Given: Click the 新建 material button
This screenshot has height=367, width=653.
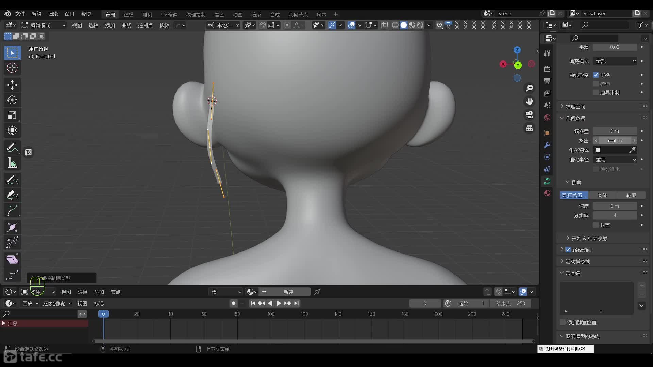Looking at the screenshot, I should point(285,292).
